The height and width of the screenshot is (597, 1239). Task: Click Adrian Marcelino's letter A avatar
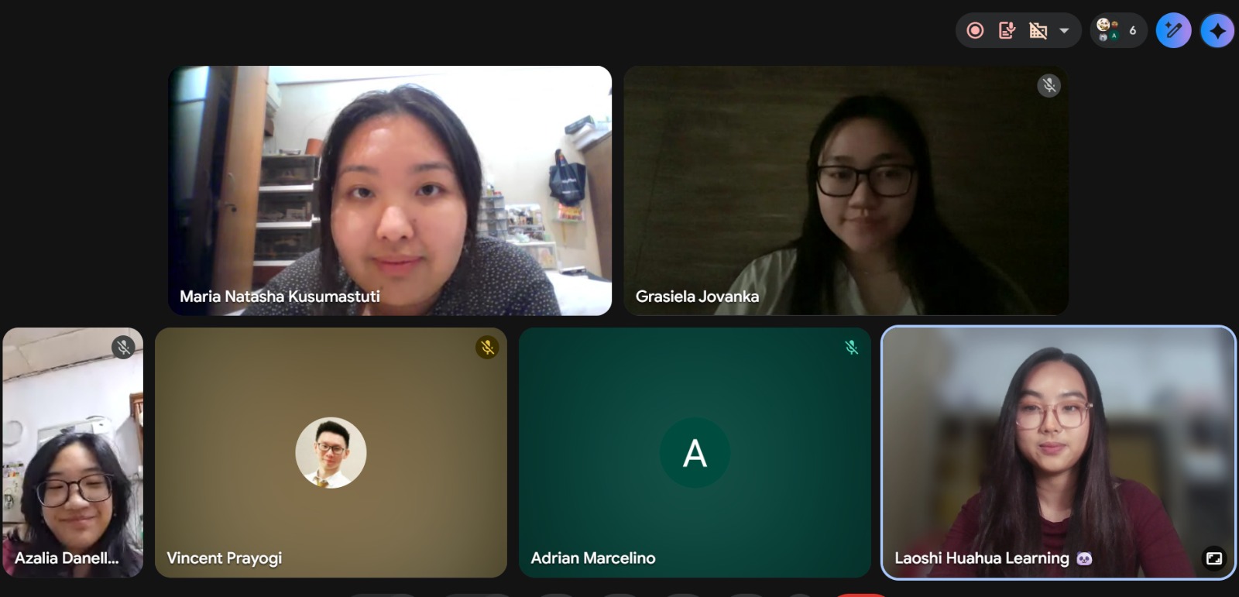tap(695, 453)
